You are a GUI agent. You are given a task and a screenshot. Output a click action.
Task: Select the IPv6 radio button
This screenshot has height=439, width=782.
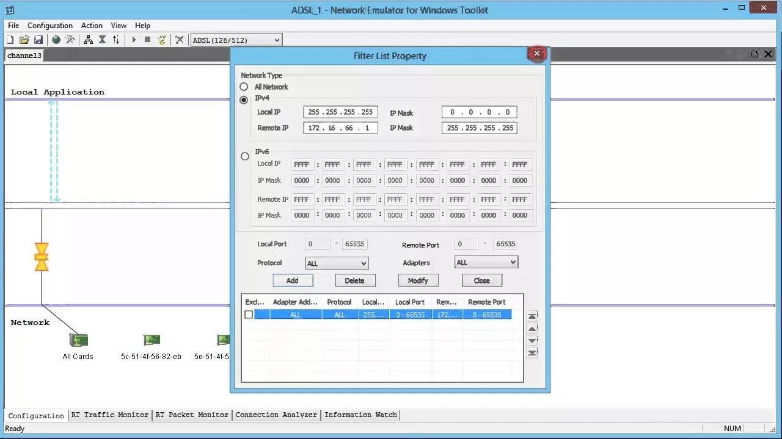(245, 156)
